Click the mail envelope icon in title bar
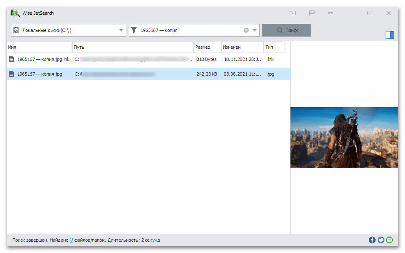405x253 pixels. click(293, 13)
